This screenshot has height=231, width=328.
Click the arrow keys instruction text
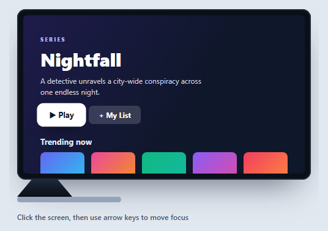tap(103, 218)
